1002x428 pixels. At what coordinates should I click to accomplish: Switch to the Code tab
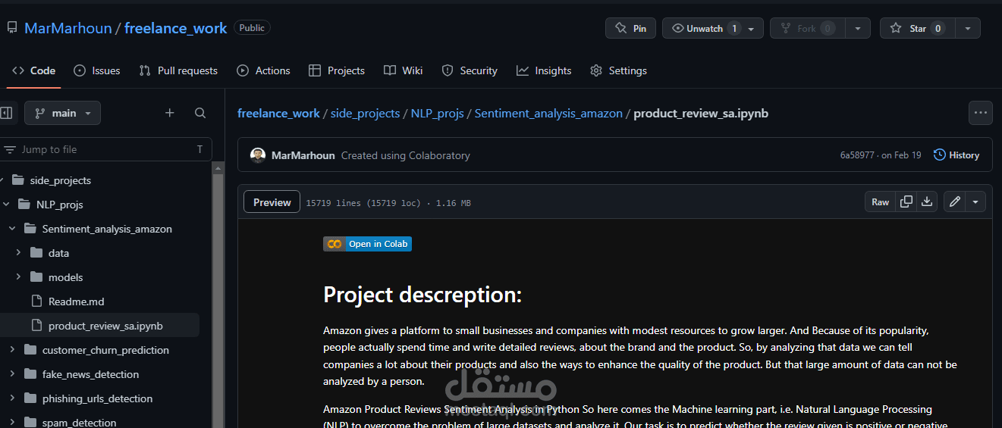click(34, 70)
